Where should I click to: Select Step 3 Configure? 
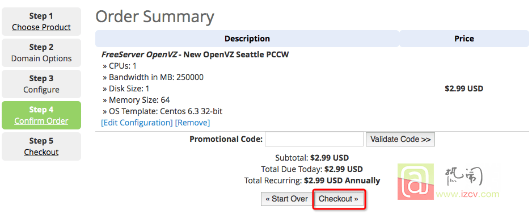41,84
